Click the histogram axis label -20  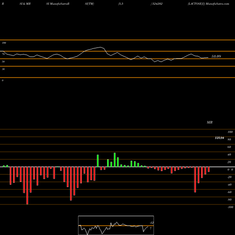pos(229,177)
